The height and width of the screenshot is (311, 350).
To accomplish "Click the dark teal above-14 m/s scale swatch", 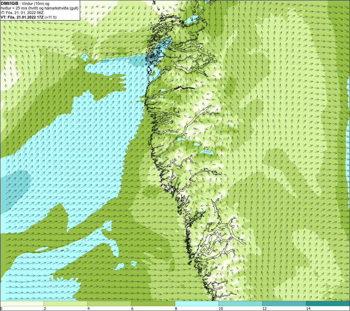I will pos(328,303).
